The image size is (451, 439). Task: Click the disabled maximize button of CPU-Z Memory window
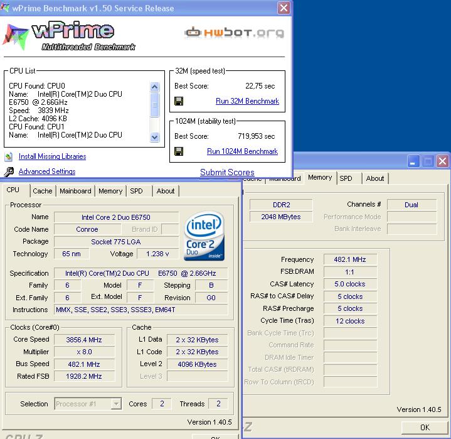428,161
